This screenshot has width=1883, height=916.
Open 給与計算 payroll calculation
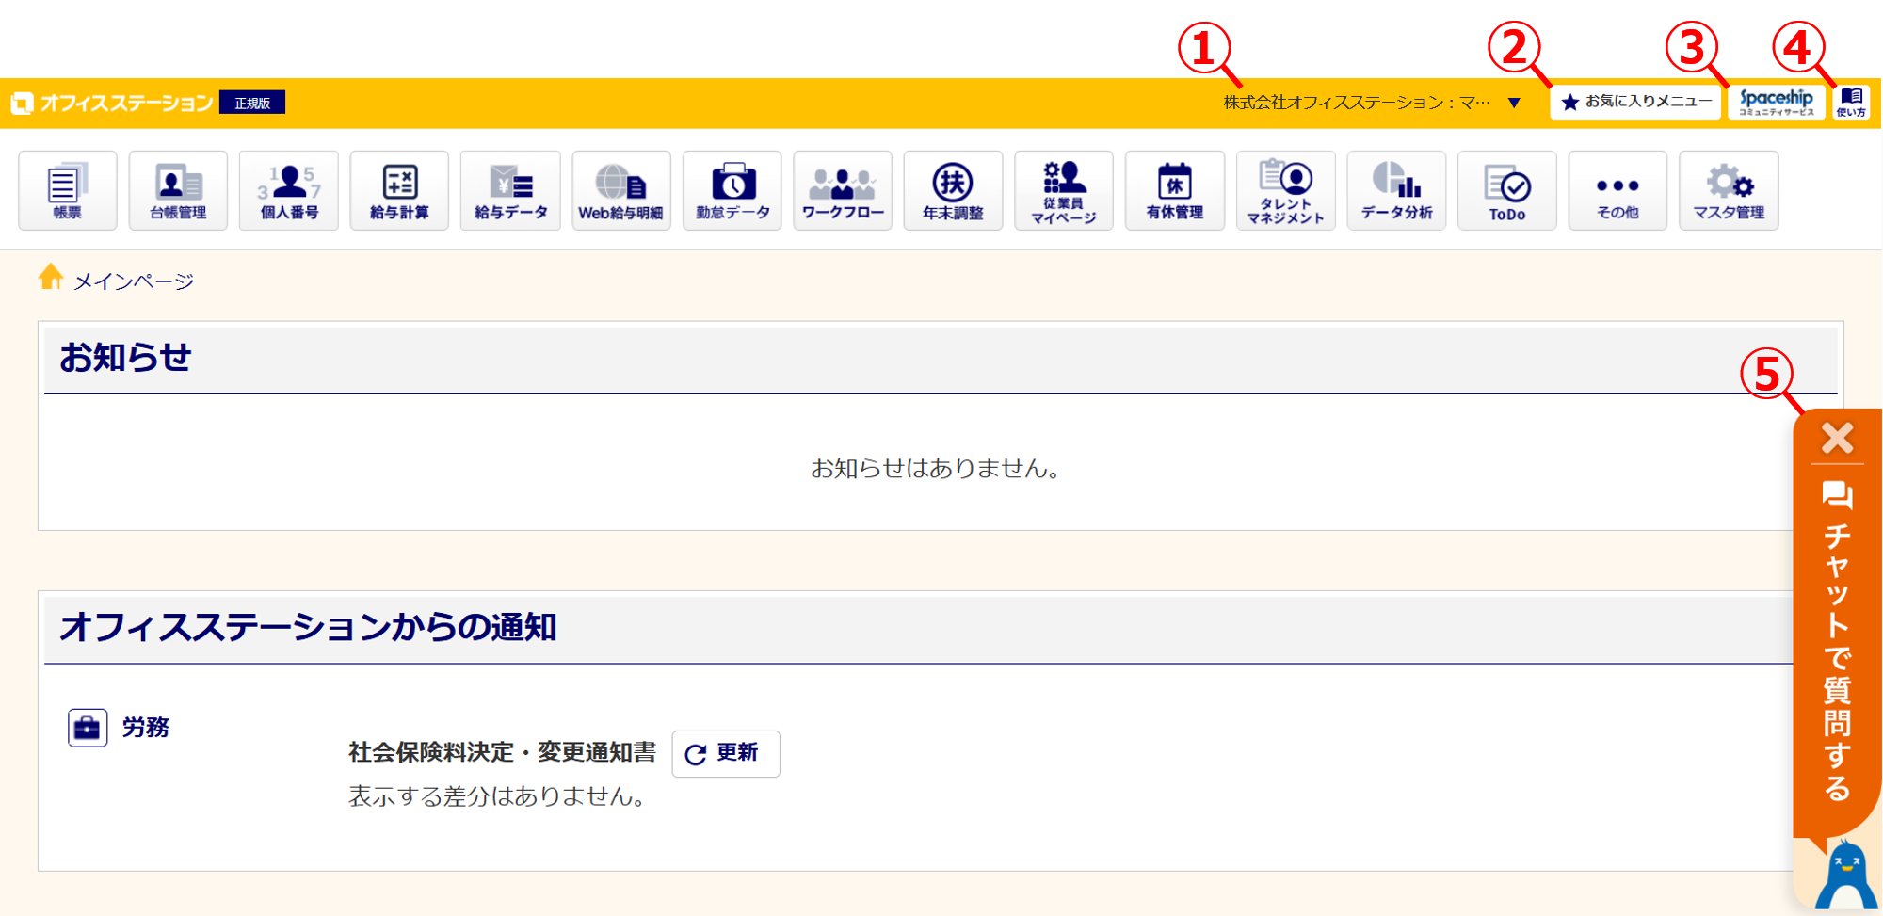click(399, 190)
